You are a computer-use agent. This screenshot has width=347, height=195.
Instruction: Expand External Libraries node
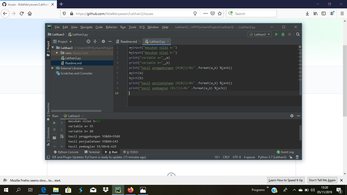point(53,68)
